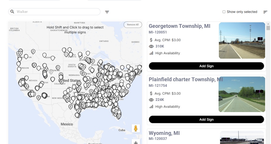View Georgetown Township billboard photo
The height and width of the screenshot is (144, 271).
[x=242, y=40]
